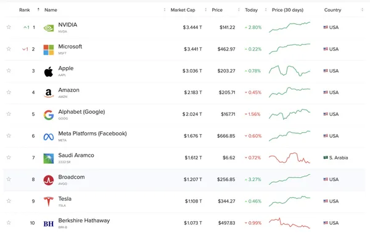Select the Rank column header
Viewport: 370px width, 234px height.
[25, 10]
